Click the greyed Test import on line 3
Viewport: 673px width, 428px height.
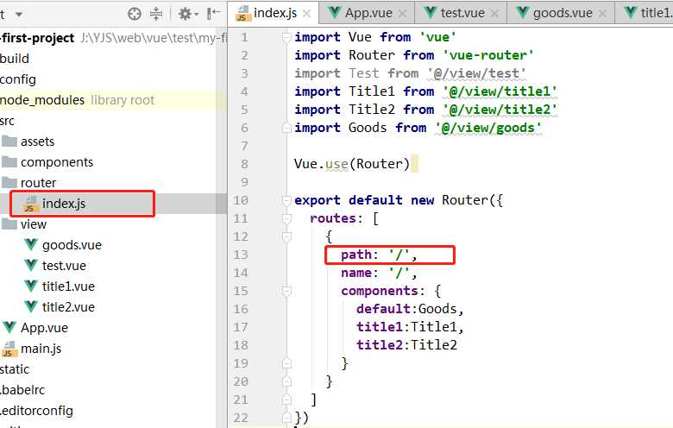tap(410, 73)
